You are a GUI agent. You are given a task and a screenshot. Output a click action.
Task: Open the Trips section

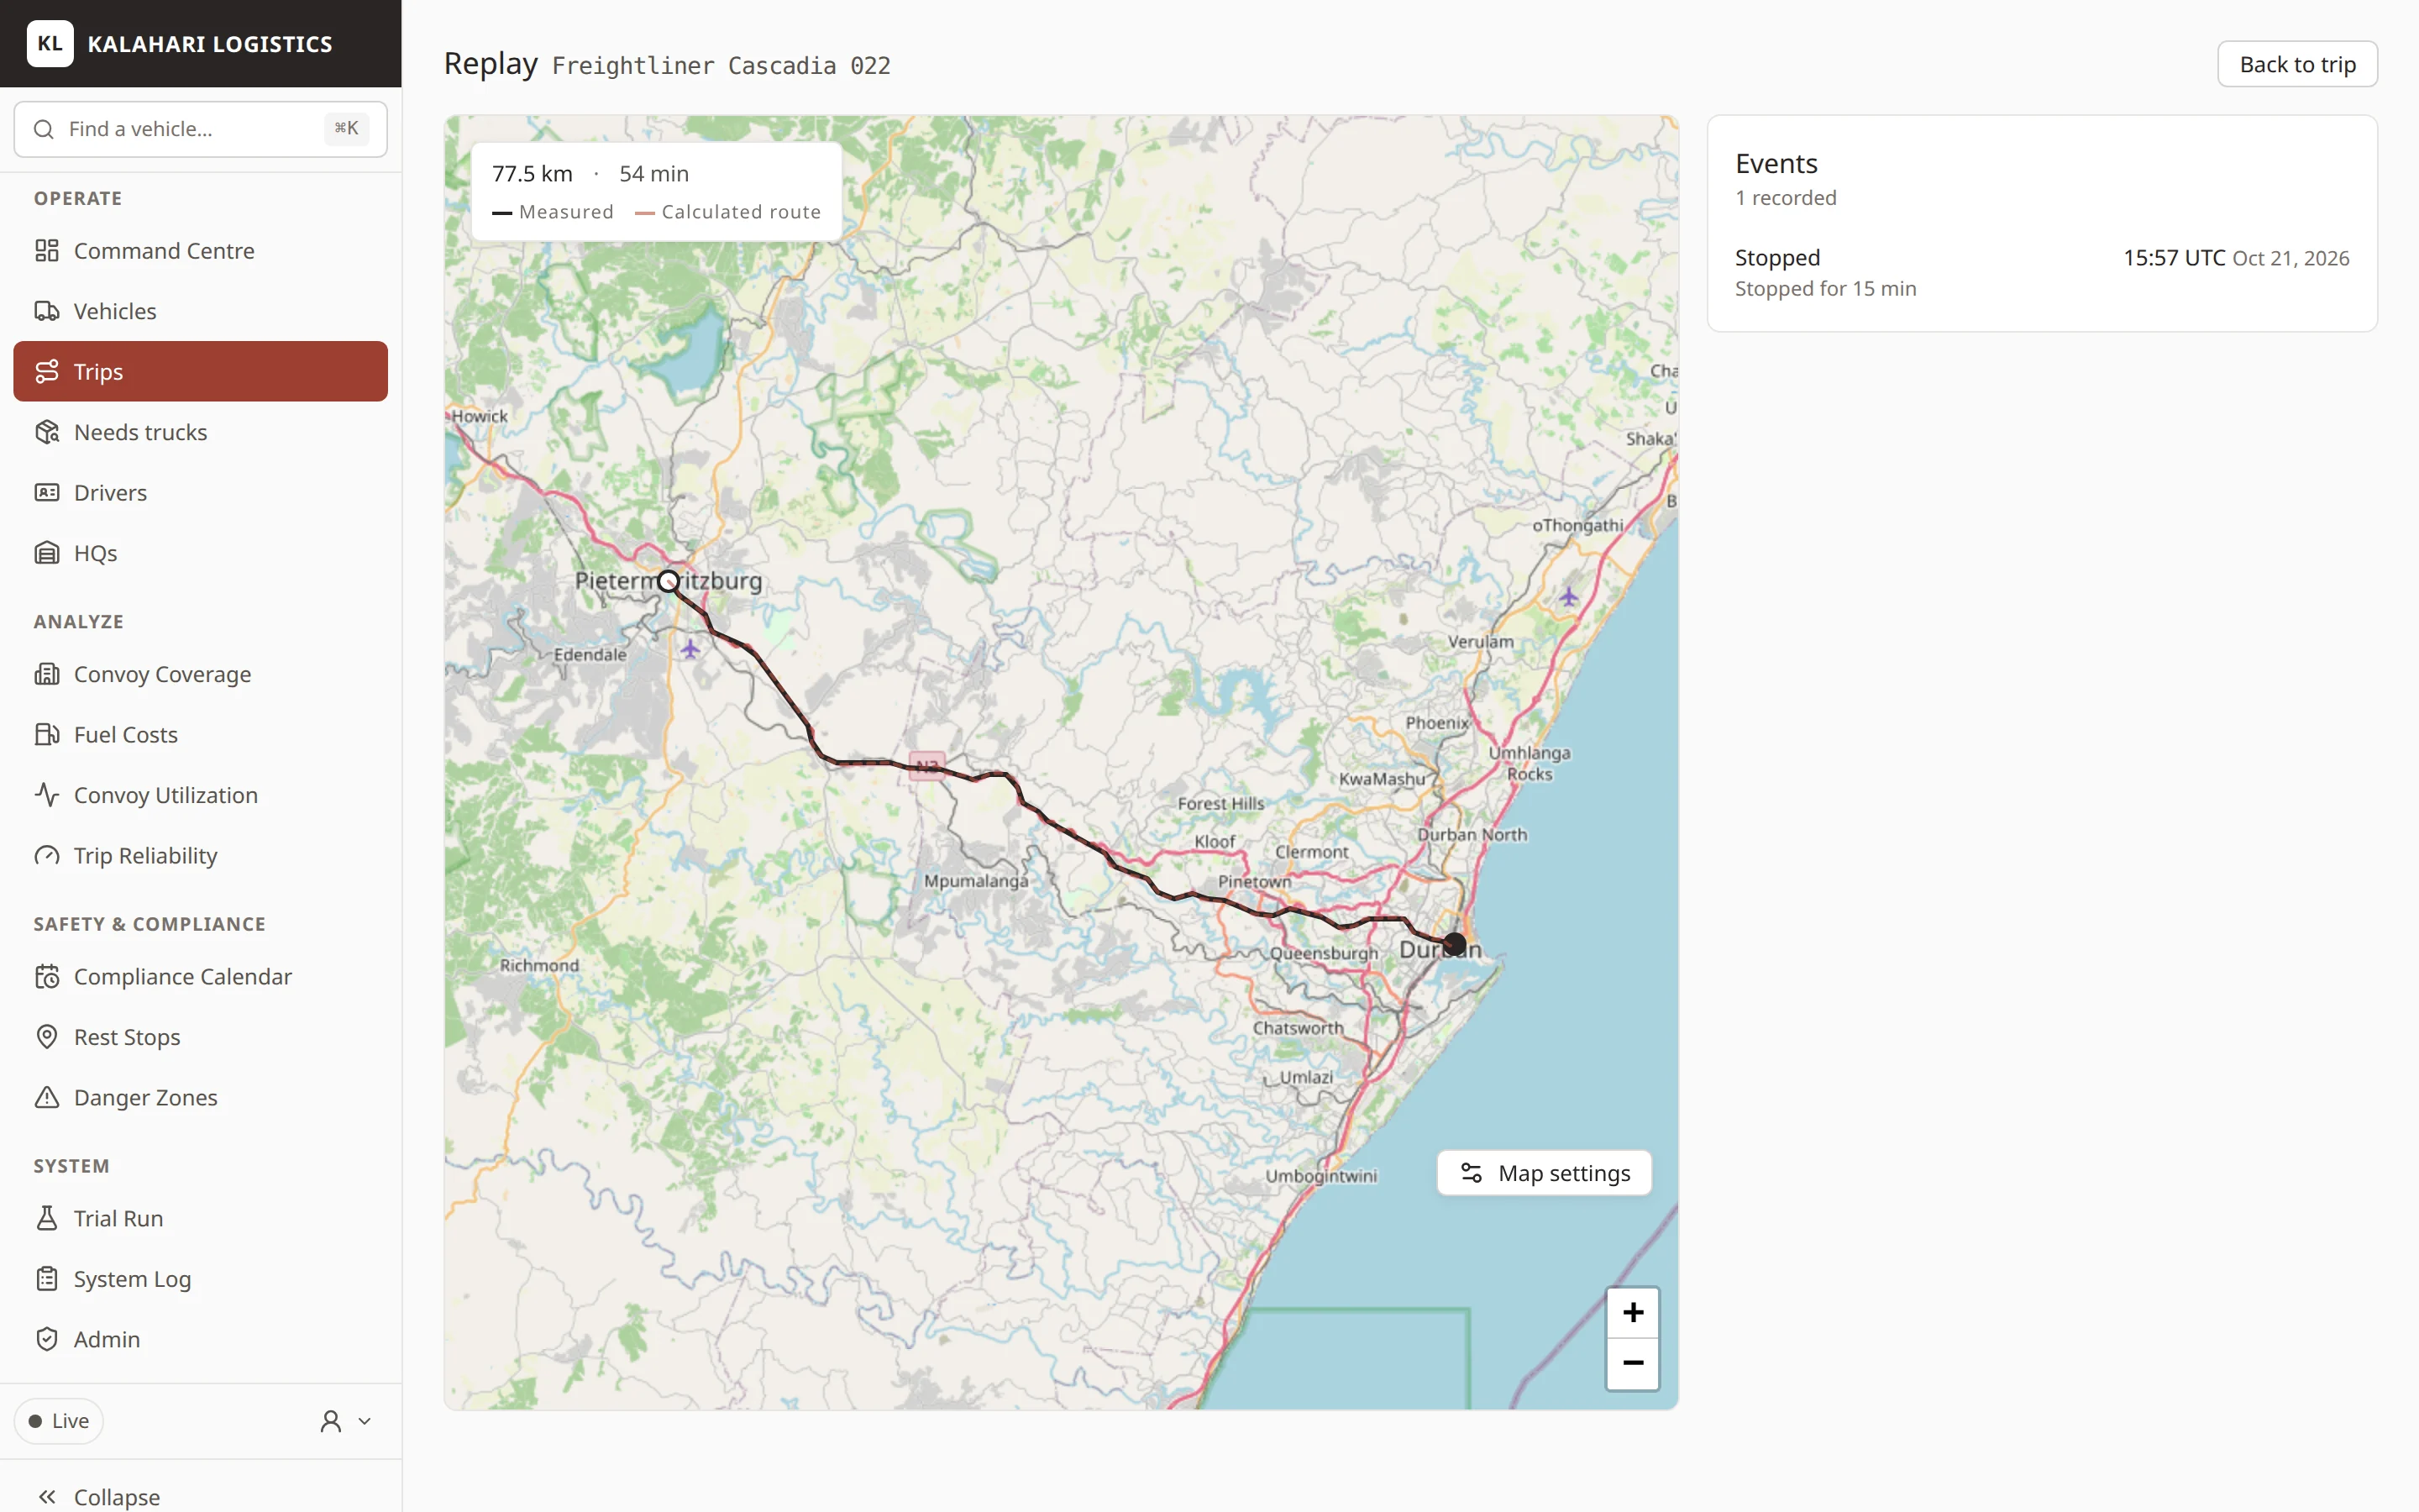[x=200, y=371]
